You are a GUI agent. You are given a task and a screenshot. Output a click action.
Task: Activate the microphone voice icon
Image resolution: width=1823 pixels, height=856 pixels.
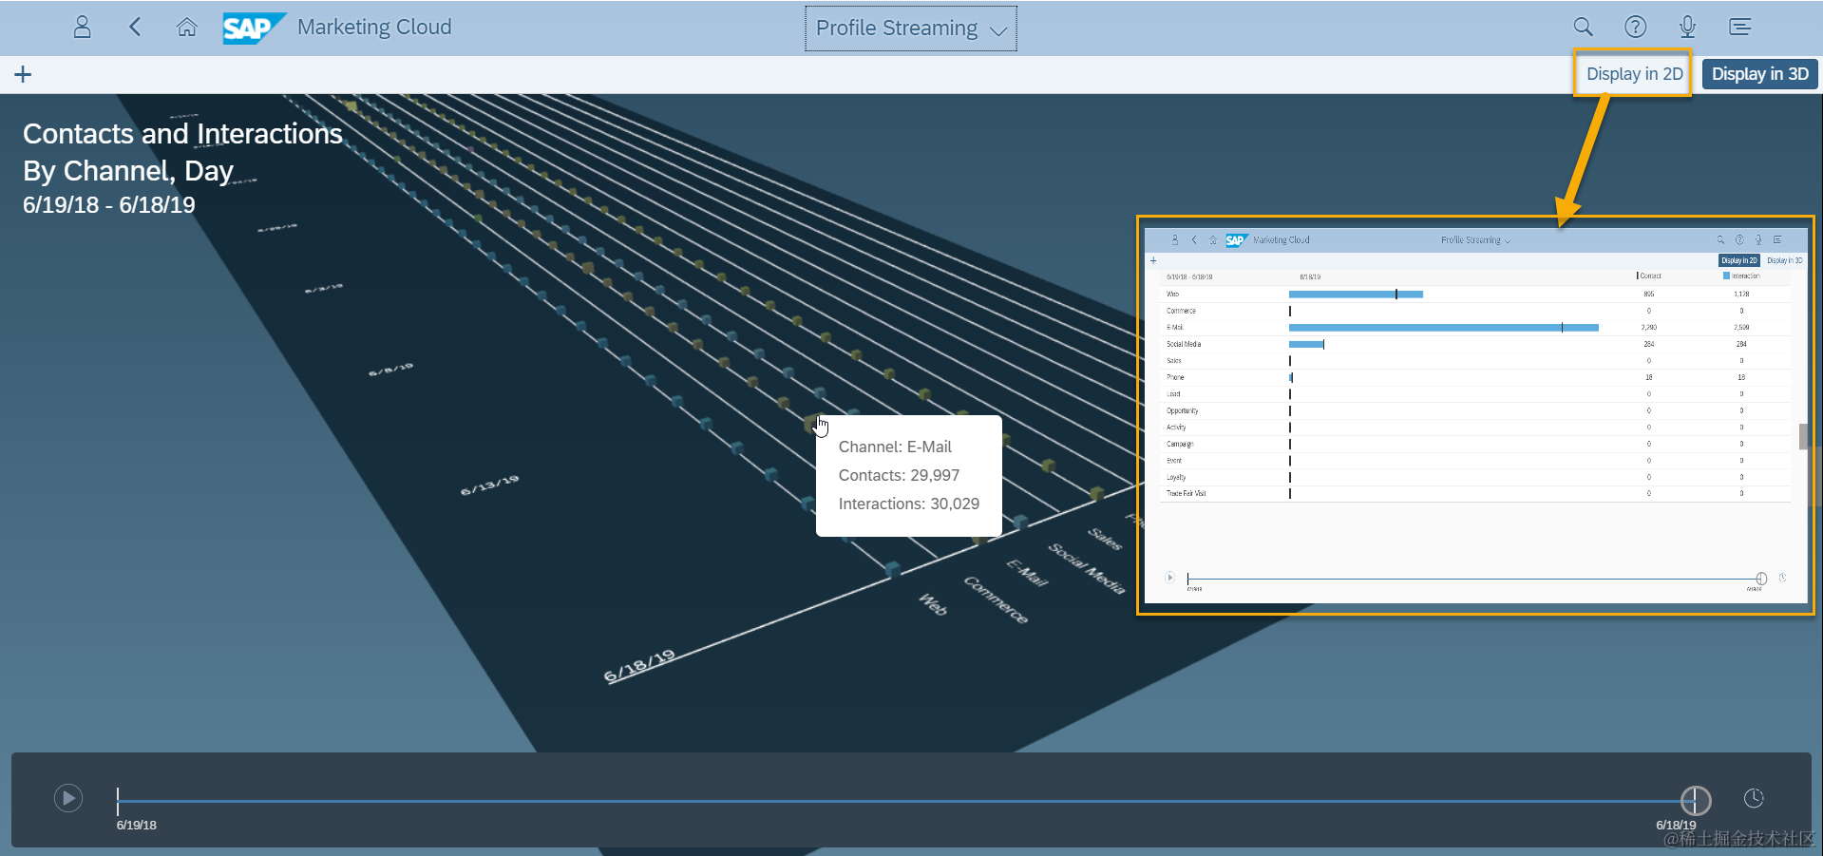pos(1687,28)
